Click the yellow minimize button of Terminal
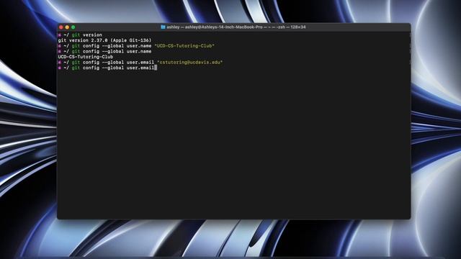The height and width of the screenshot is (259, 461). click(x=67, y=27)
